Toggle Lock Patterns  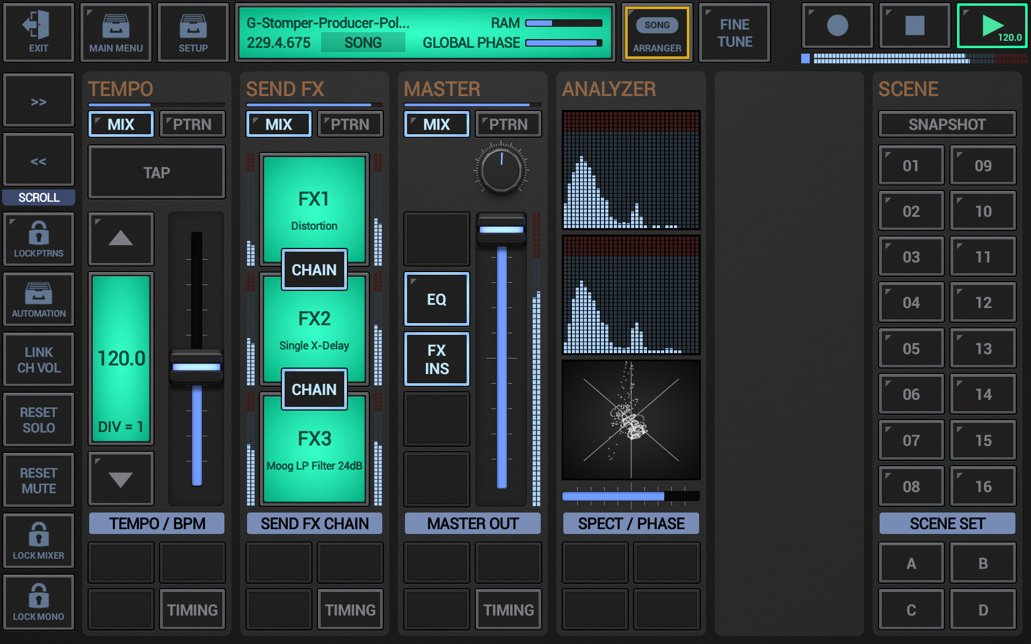(38, 239)
